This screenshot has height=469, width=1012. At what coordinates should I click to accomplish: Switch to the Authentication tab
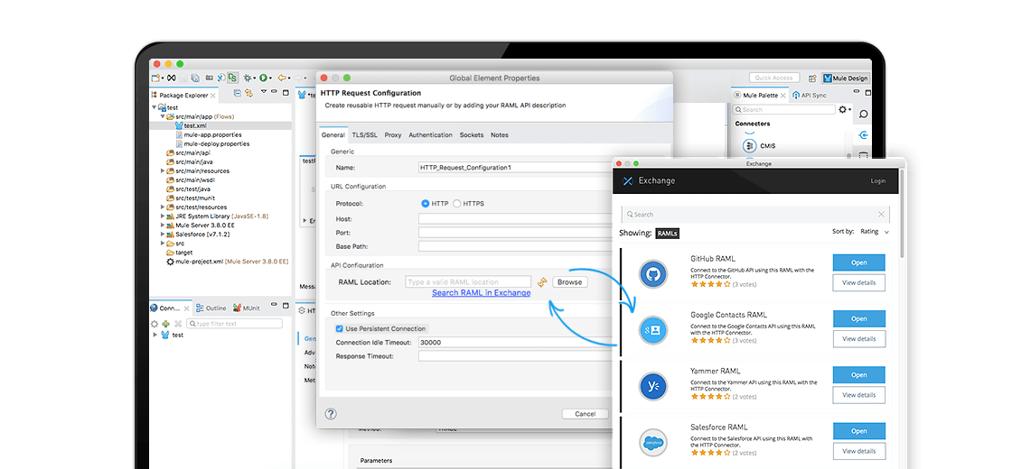click(x=430, y=135)
